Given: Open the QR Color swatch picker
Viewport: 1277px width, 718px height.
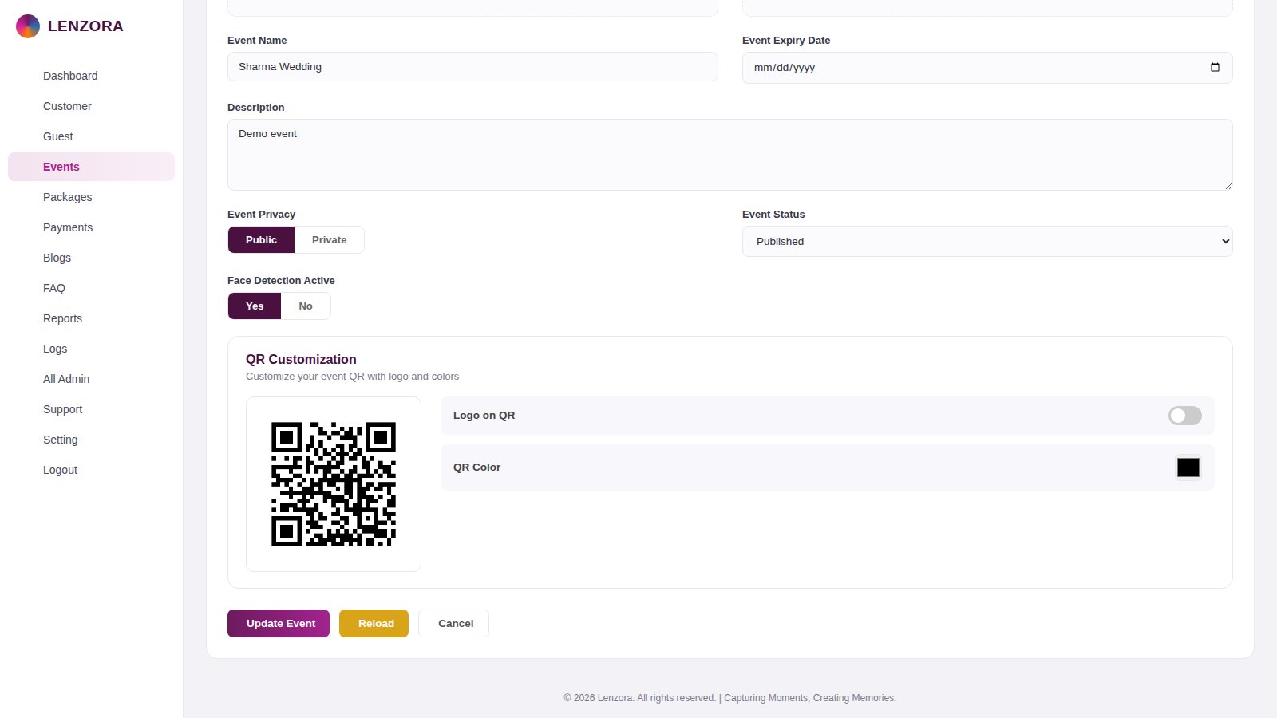Looking at the screenshot, I should pyautogui.click(x=1188, y=467).
